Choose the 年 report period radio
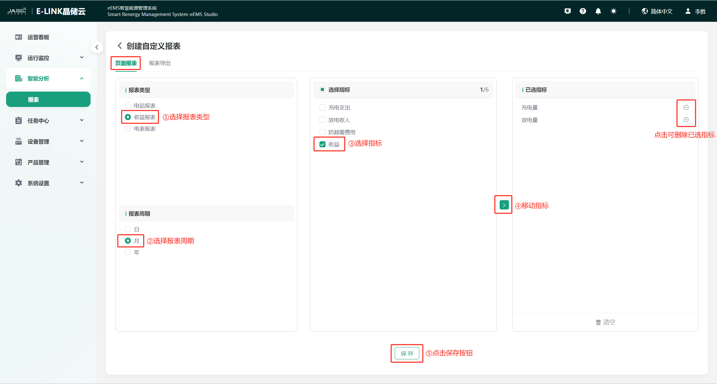This screenshot has width=717, height=384. 128,252
